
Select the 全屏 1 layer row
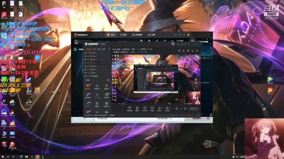(97, 73)
